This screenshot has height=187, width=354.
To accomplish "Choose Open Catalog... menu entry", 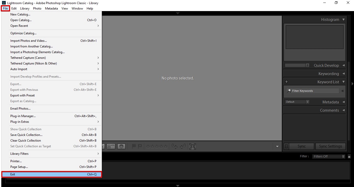I will 52,20.
